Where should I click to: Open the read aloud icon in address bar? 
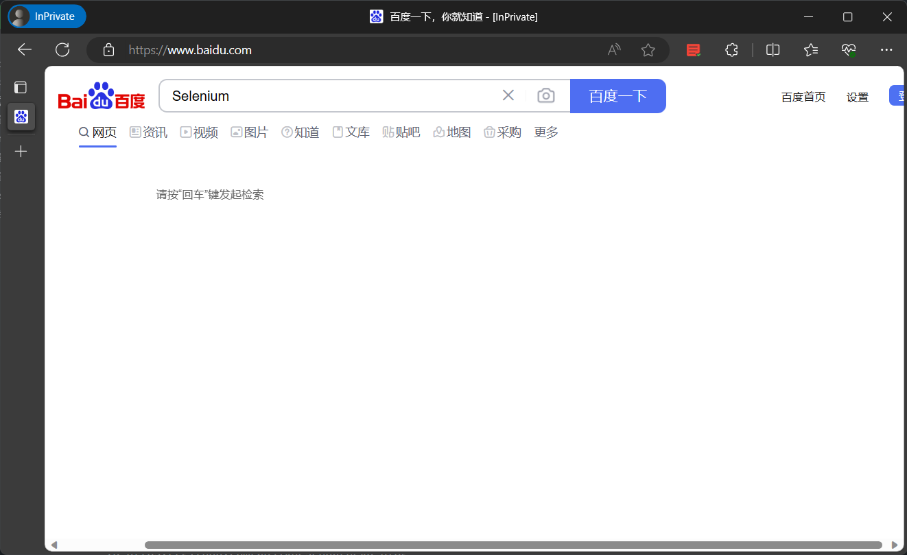point(614,49)
